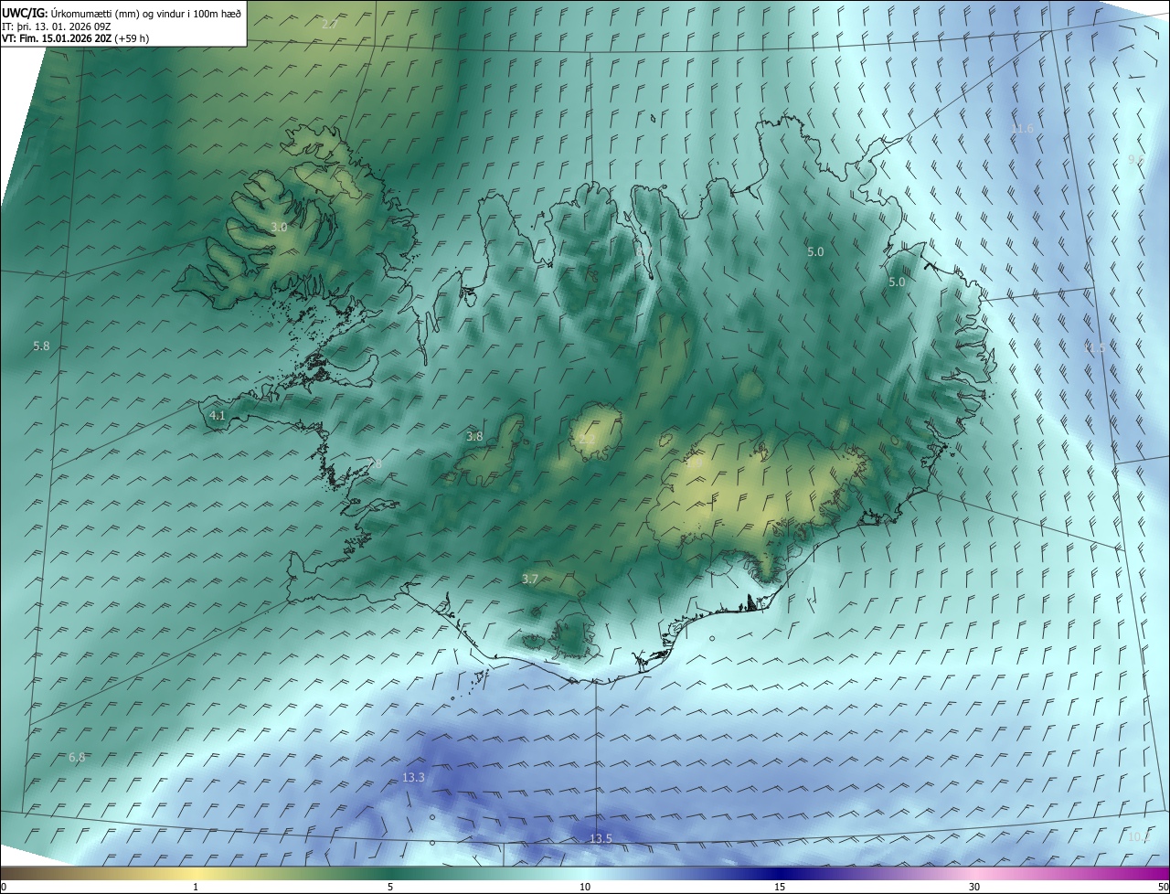Click the 2.7 value on the map
Screen dimensions: 1170x894
click(x=330, y=25)
